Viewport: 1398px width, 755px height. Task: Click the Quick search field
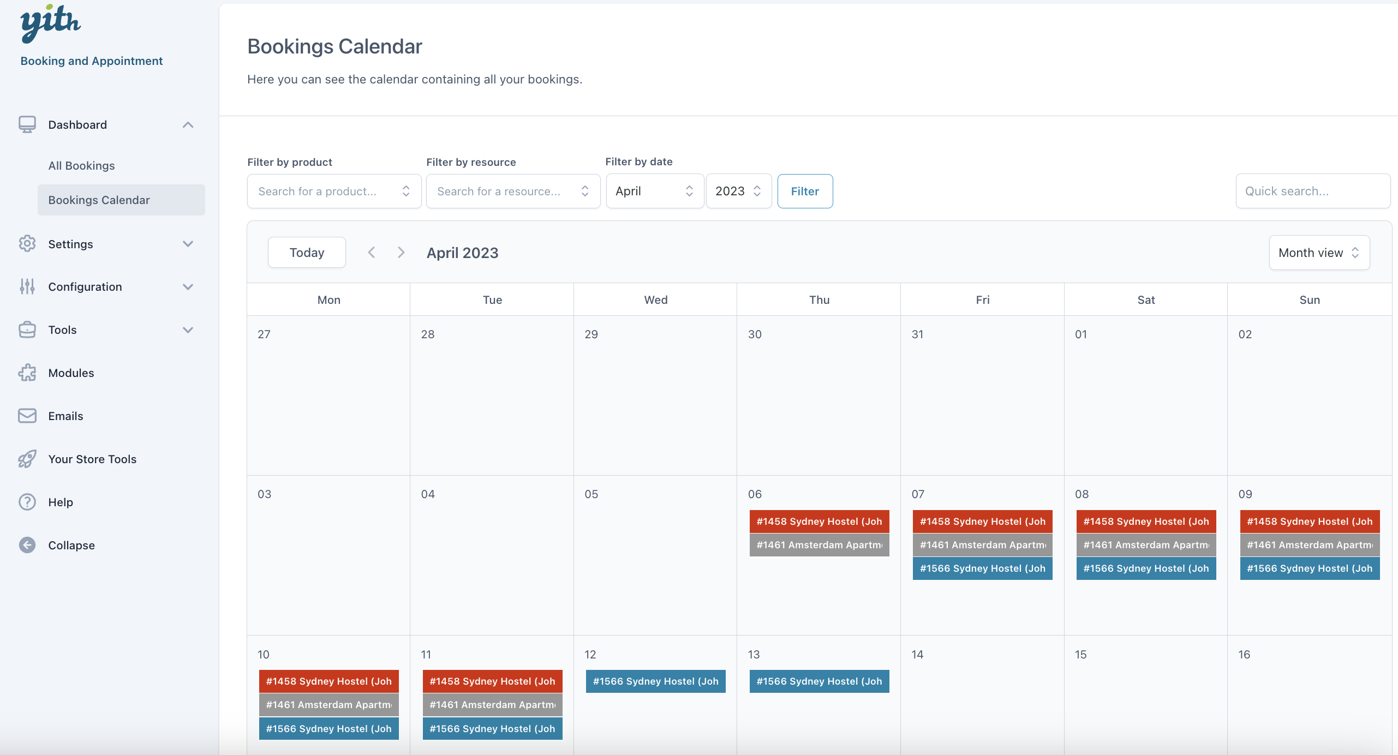coord(1312,191)
